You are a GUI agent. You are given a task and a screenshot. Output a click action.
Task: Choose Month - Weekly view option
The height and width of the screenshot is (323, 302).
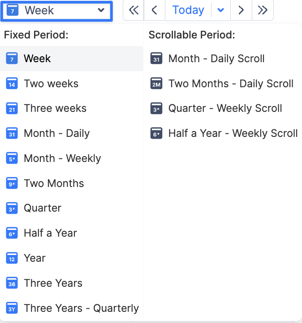[62, 158]
